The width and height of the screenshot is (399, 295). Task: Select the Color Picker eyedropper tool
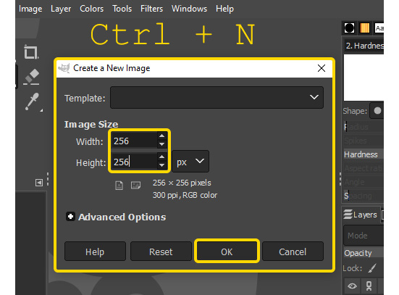pos(33,101)
